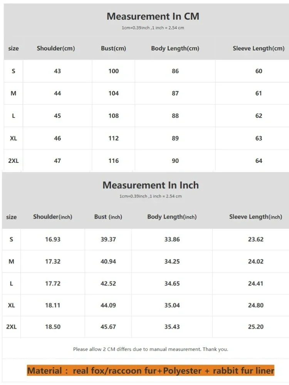
Task: Click the "Measurement In Inch" heading
Action: 150,185
